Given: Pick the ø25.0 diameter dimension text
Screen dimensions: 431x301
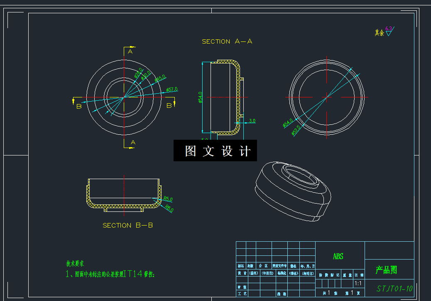Looking at the screenshot, I should pyautogui.click(x=138, y=73).
